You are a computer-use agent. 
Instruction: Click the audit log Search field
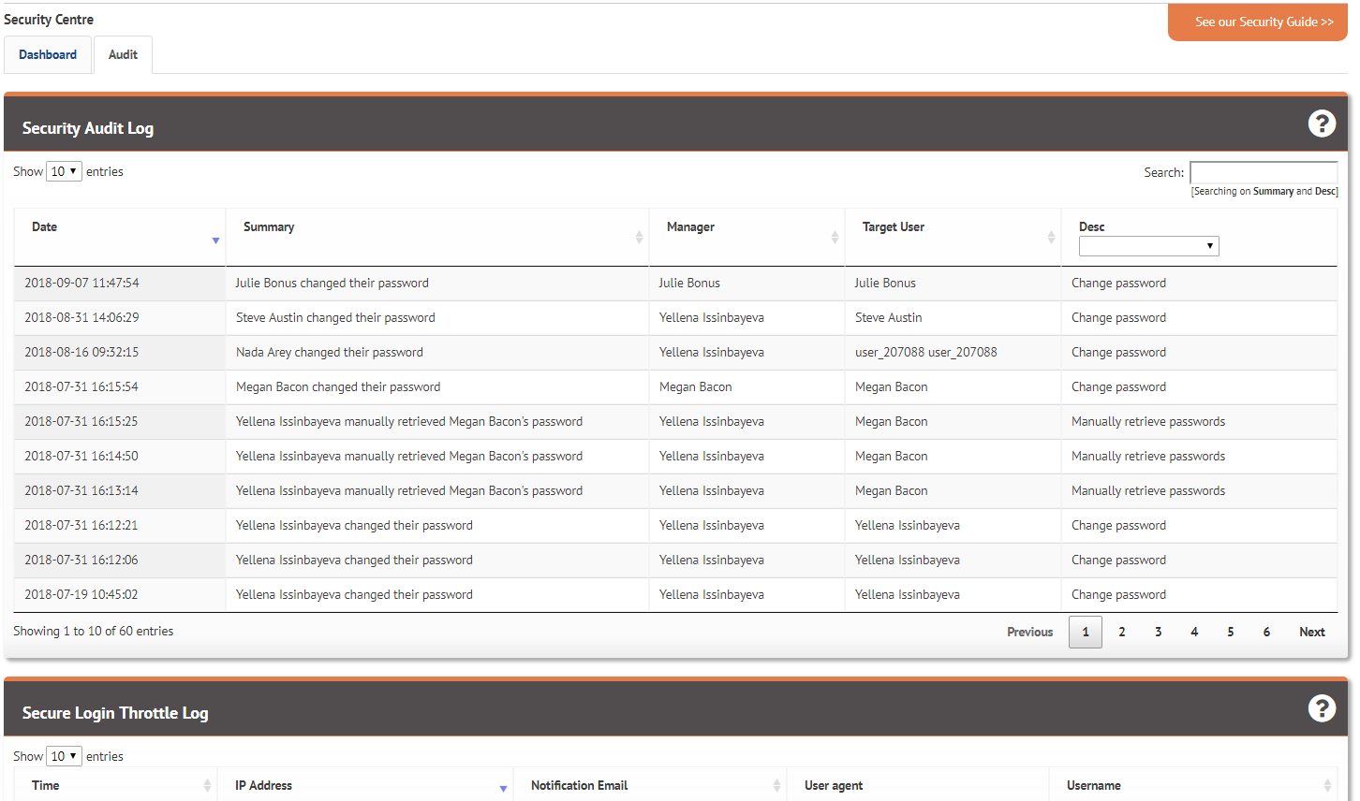(1263, 172)
